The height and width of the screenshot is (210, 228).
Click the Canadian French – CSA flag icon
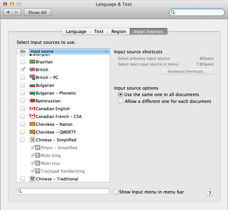click(32, 116)
